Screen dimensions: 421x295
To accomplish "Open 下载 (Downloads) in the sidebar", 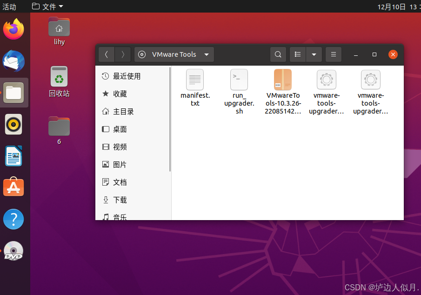I will 133,200.
